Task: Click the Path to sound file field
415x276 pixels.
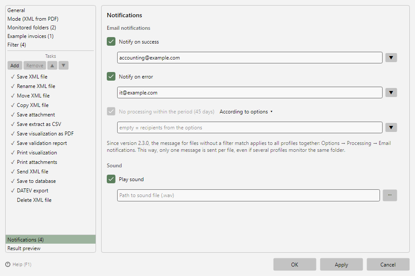Action: tap(248, 195)
